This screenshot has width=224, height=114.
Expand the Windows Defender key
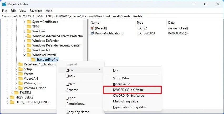(x=24, y=41)
